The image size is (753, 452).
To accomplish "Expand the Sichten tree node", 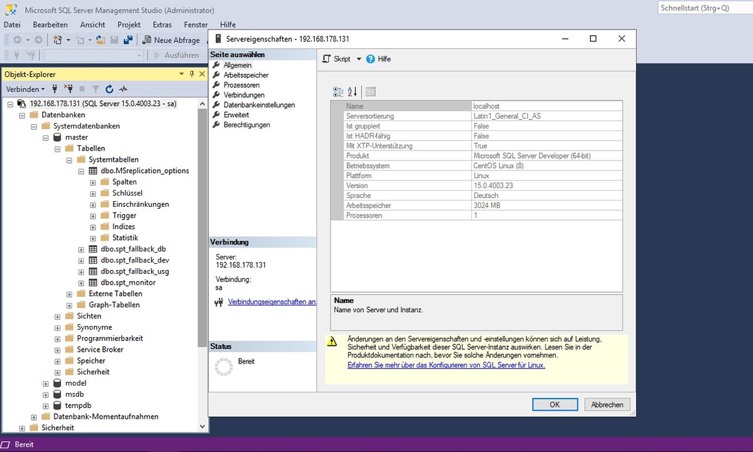I will pos(57,315).
